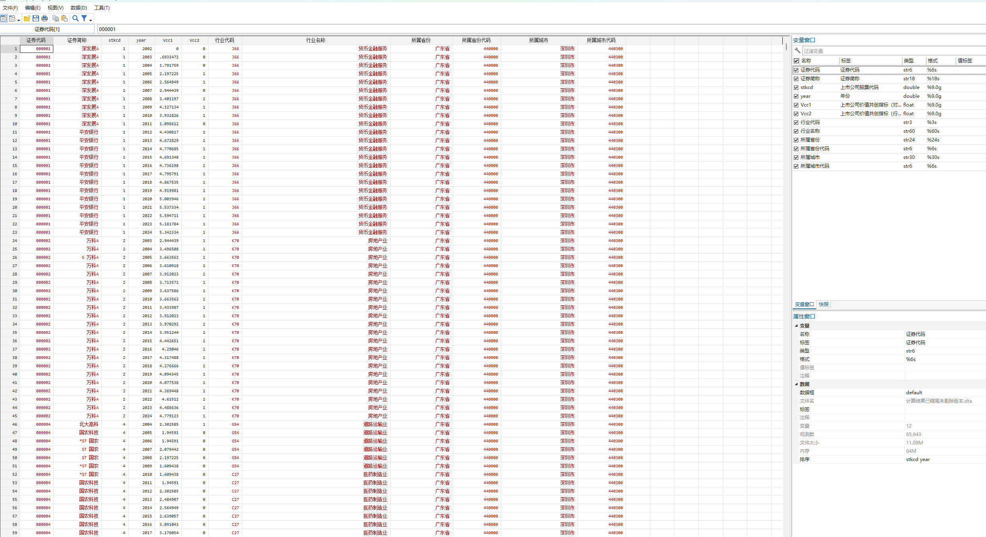Click the data browse mode icon
This screenshot has width=986, height=537.
click(12, 18)
